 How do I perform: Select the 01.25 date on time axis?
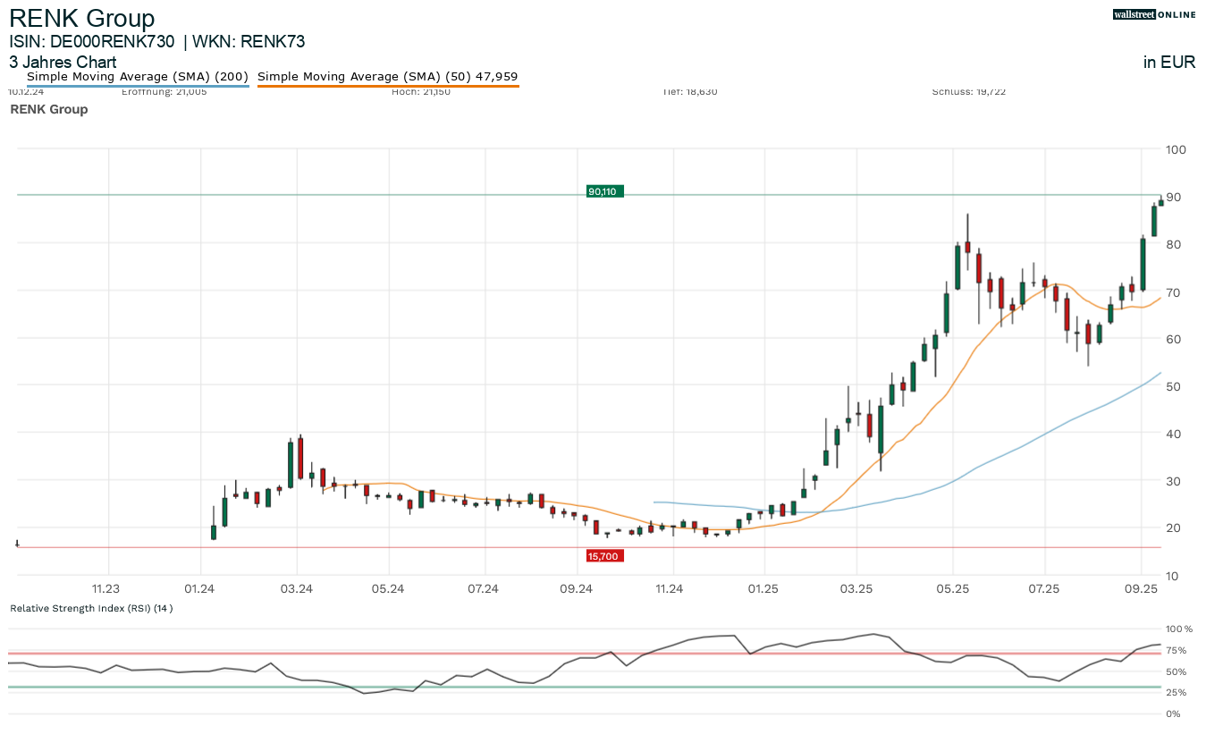(763, 588)
